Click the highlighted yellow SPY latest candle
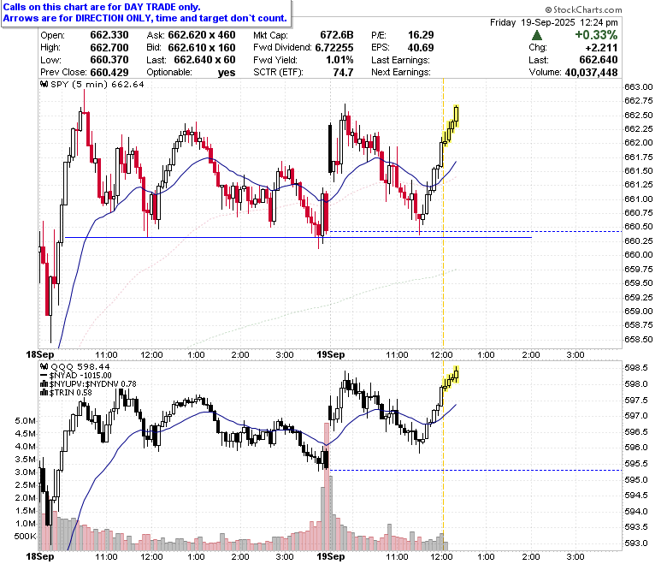Viewport: 667px width, 564px height. click(x=457, y=114)
